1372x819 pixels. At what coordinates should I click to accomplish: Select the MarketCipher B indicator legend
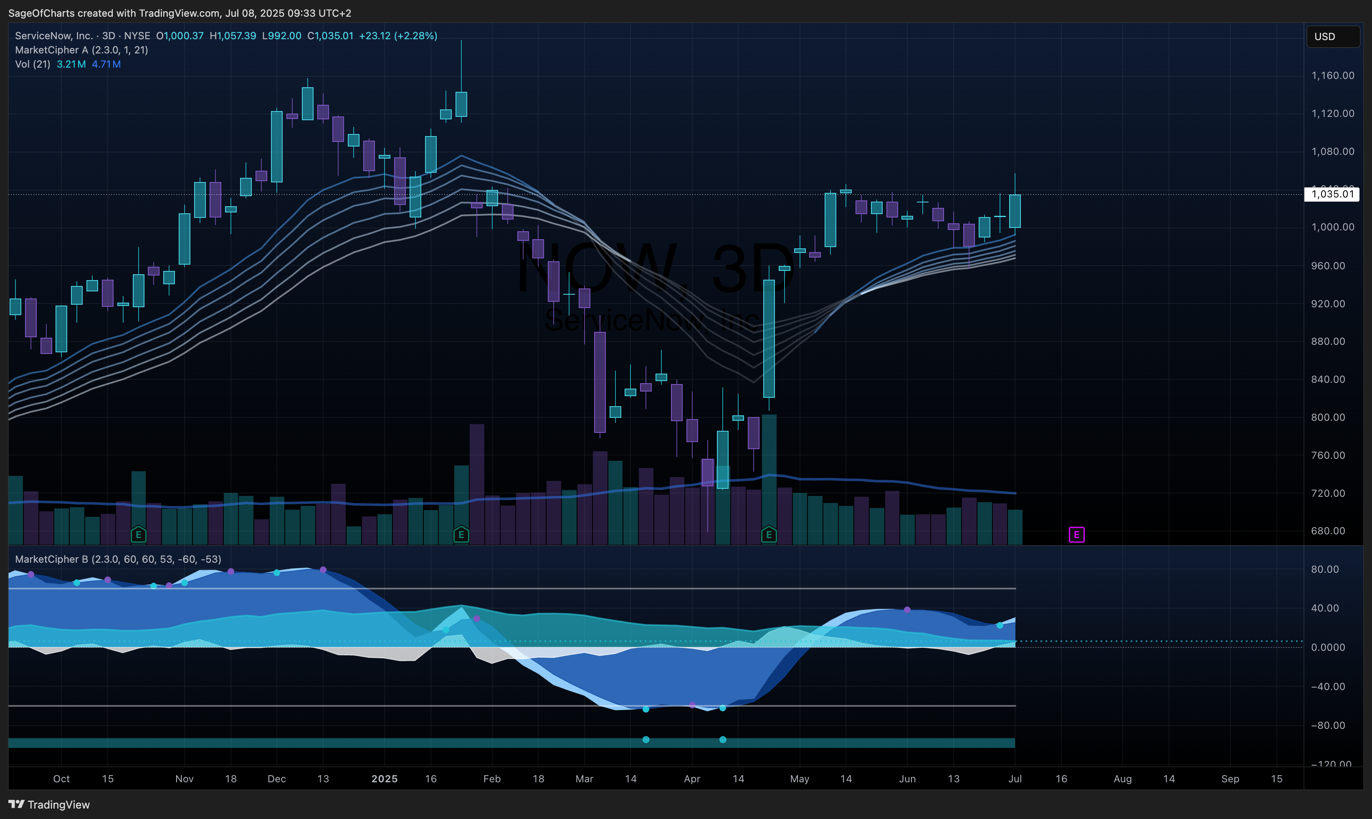coord(118,559)
